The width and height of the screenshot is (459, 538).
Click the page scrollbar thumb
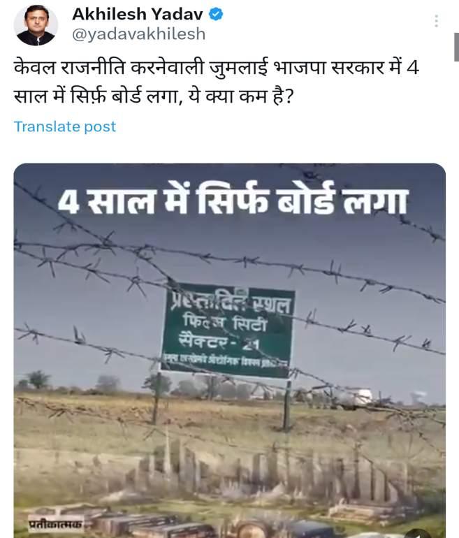[x=456, y=48]
